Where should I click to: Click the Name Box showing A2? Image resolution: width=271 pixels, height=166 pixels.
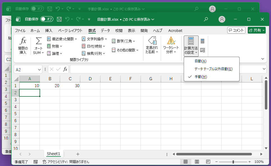pos(28,69)
